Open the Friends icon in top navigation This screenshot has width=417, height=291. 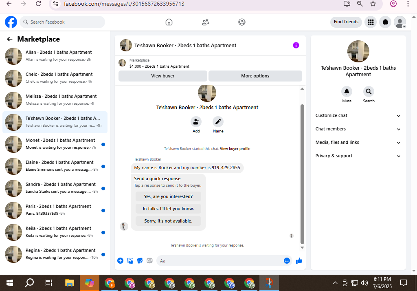[x=206, y=22]
